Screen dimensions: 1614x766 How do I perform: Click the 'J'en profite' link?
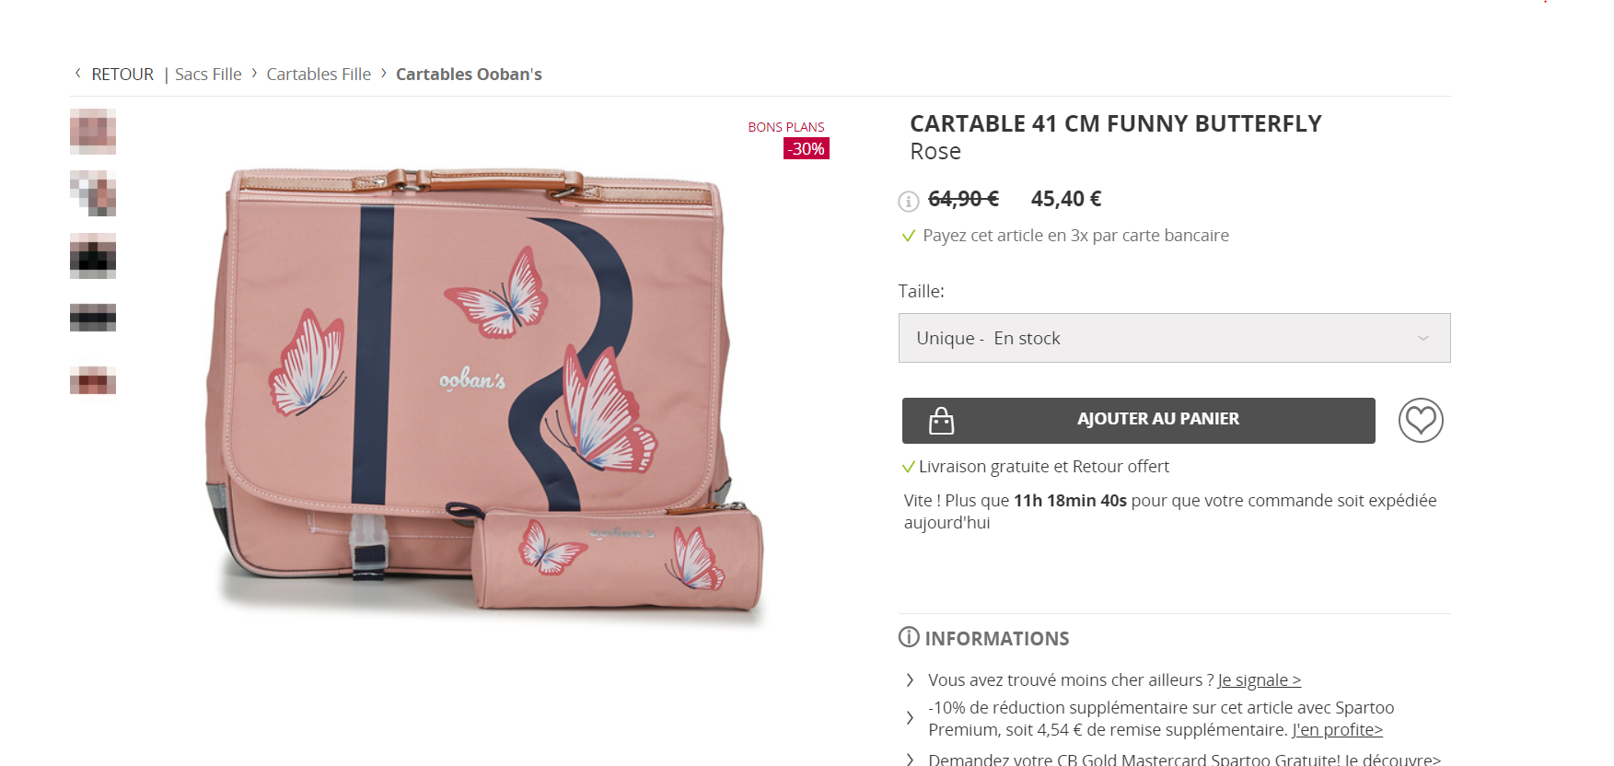click(1337, 730)
